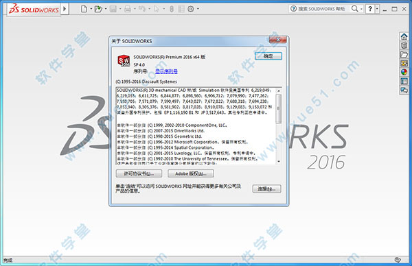Open the File Explorer task pane
The height and width of the screenshot is (266, 412).
coord(404,54)
